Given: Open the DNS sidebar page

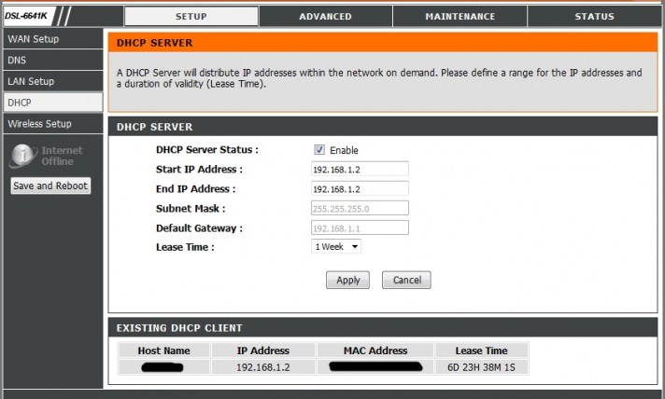Looking at the screenshot, I should (x=53, y=60).
